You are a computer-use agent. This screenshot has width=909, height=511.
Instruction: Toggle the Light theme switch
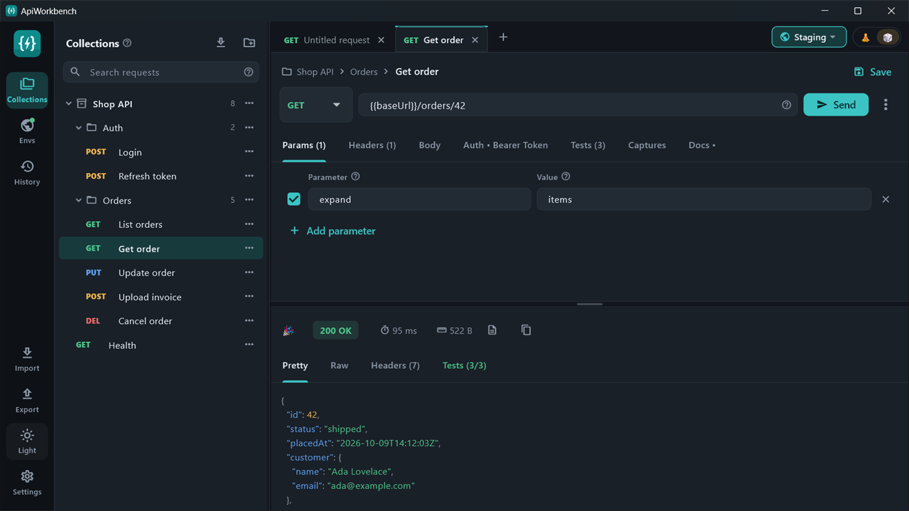point(27,441)
